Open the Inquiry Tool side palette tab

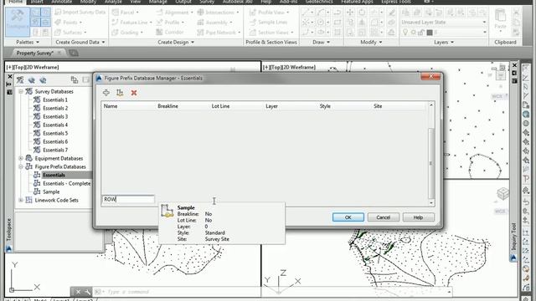(513, 237)
